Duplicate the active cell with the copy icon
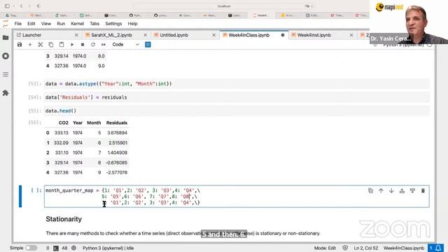Image resolution: width=448 pixels, height=252 pixels. pyautogui.click(x=370, y=191)
